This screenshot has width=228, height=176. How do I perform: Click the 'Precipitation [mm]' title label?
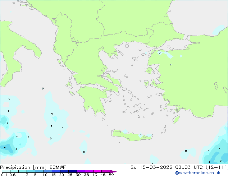coord(23,167)
